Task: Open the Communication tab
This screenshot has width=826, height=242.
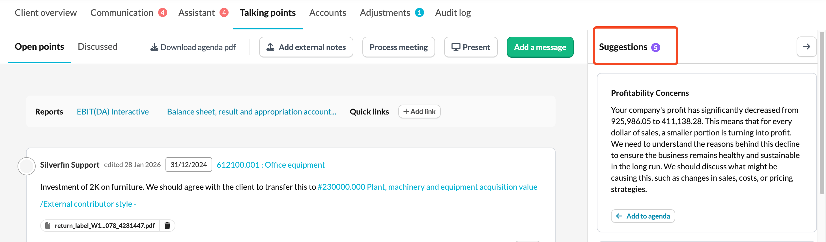Action: pos(122,13)
